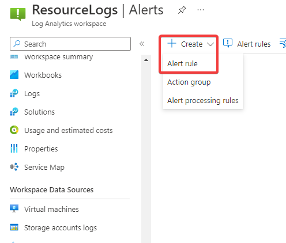The height and width of the screenshot is (243, 286).
Task: Click the Solutions icon in sidebar
Action: [x=14, y=112]
